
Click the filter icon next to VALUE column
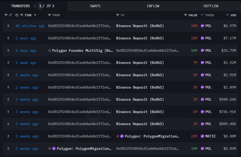(185, 15)
